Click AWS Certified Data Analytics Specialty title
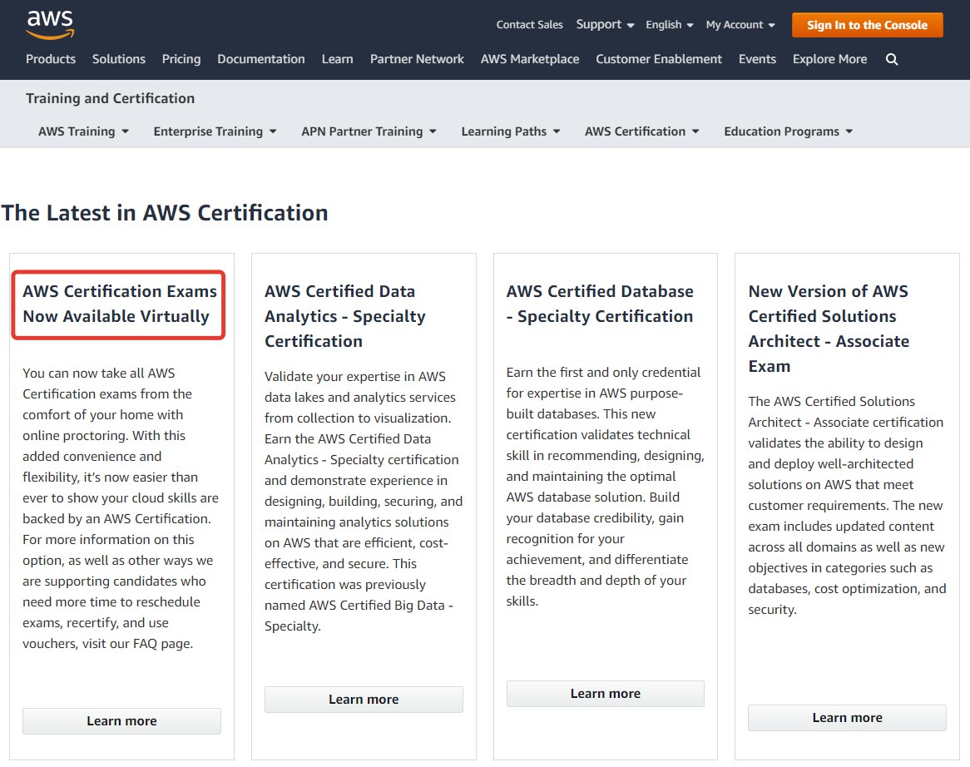The height and width of the screenshot is (767, 970). [x=345, y=316]
